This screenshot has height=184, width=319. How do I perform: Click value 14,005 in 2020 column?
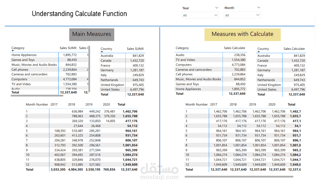click(111, 121)
